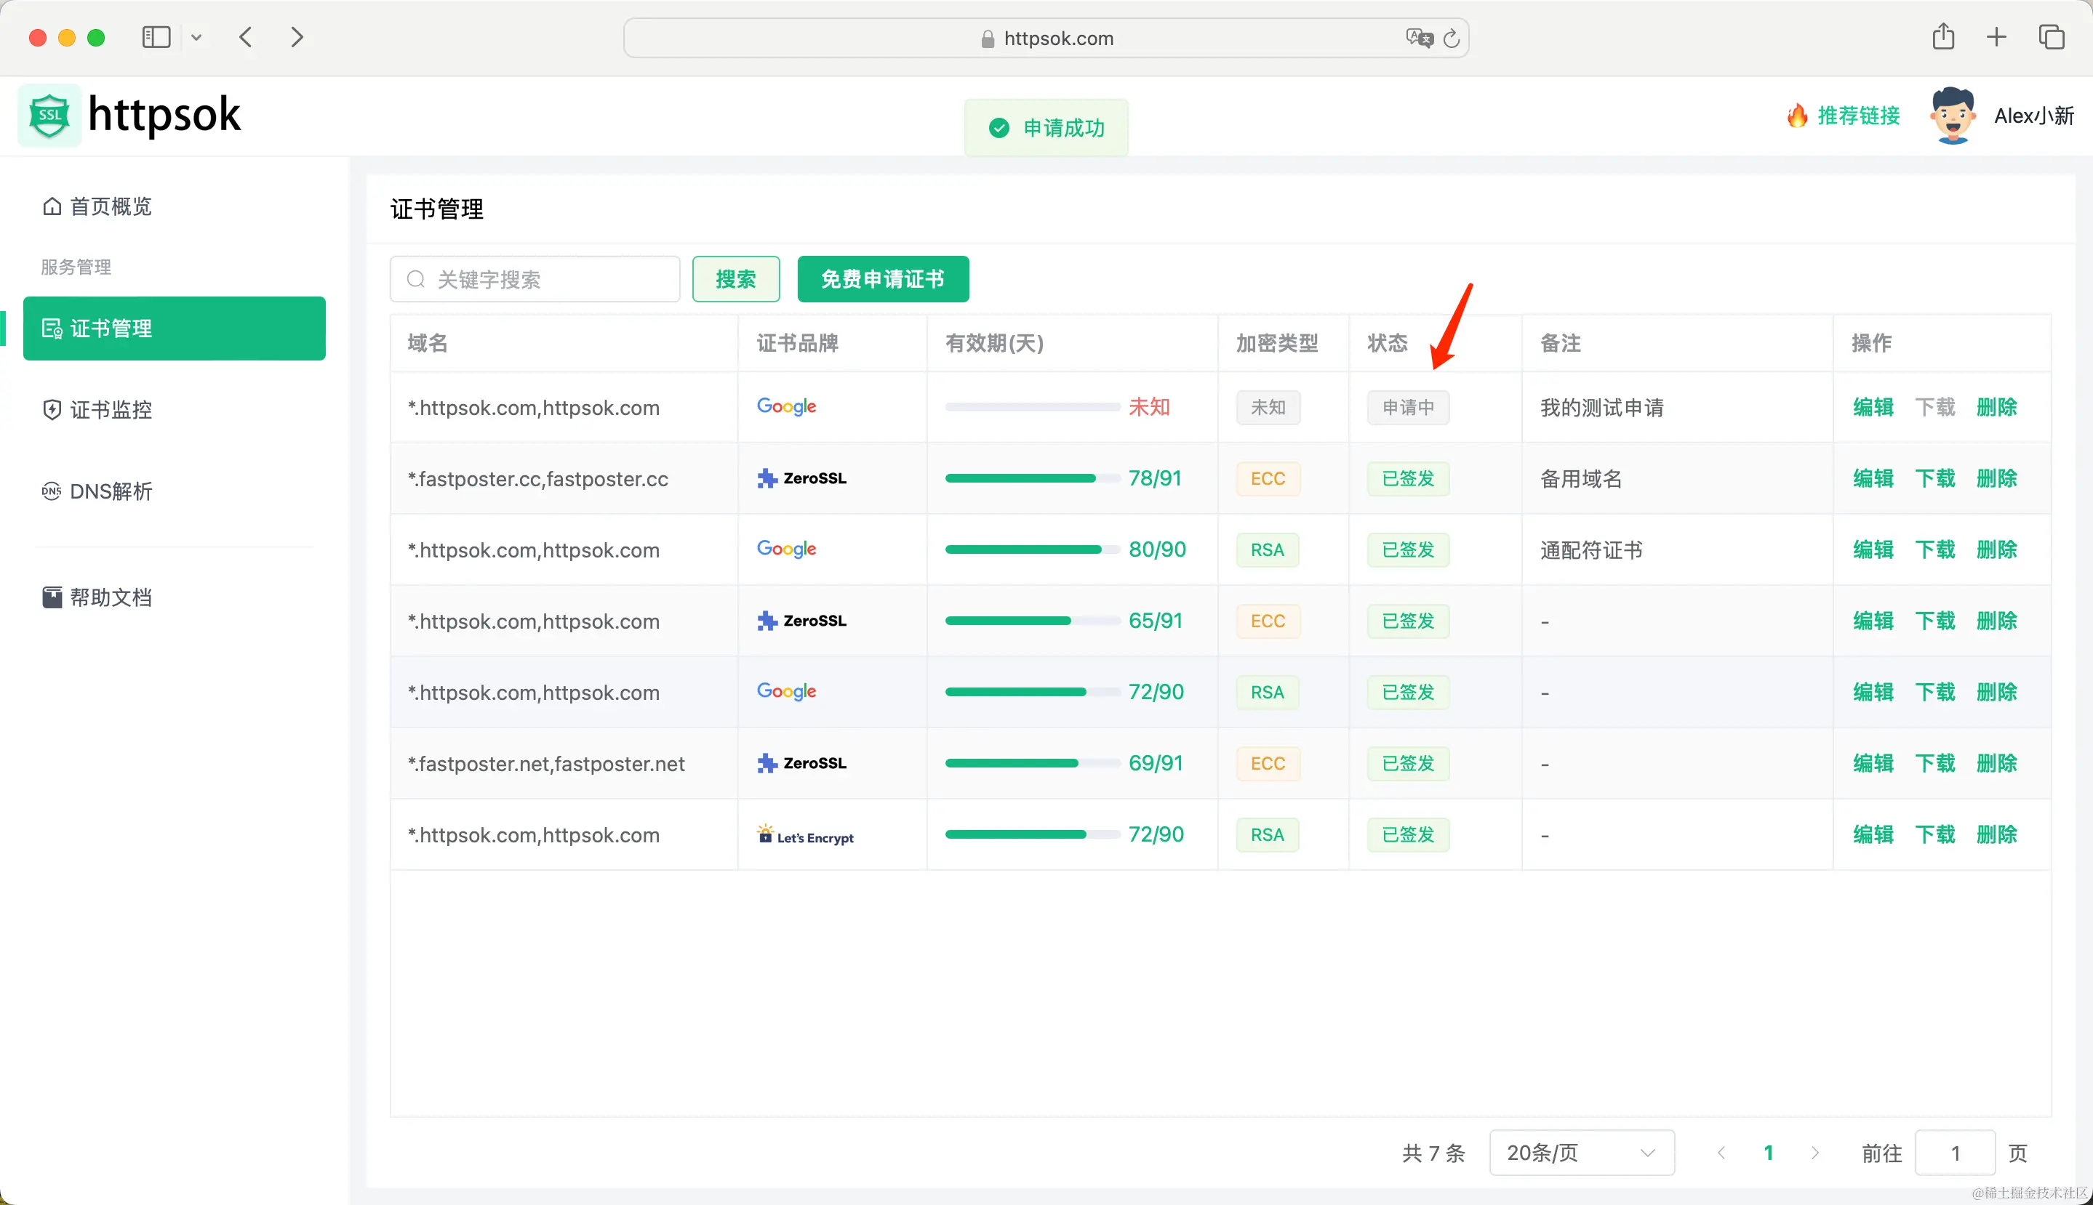2093x1205 pixels.
Task: Click the 78/91 validity progress bar
Action: pos(1032,478)
